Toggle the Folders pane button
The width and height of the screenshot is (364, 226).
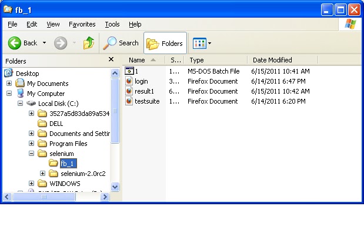[x=165, y=43]
